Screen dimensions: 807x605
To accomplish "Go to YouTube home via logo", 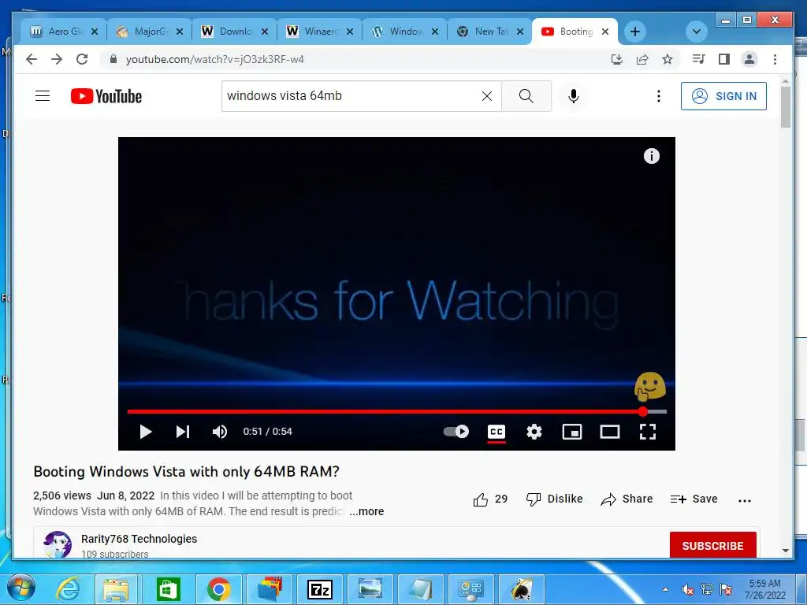I will (x=106, y=96).
